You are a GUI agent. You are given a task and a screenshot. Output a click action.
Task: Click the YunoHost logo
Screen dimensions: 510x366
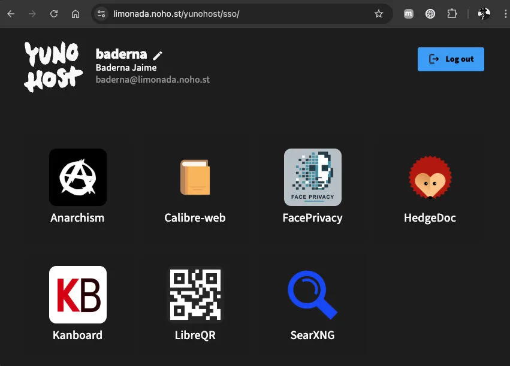[53, 66]
